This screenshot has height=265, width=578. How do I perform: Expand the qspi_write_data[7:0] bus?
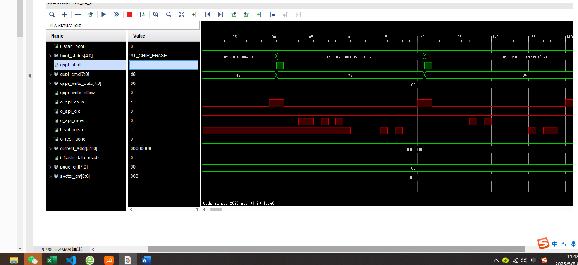[x=50, y=84]
